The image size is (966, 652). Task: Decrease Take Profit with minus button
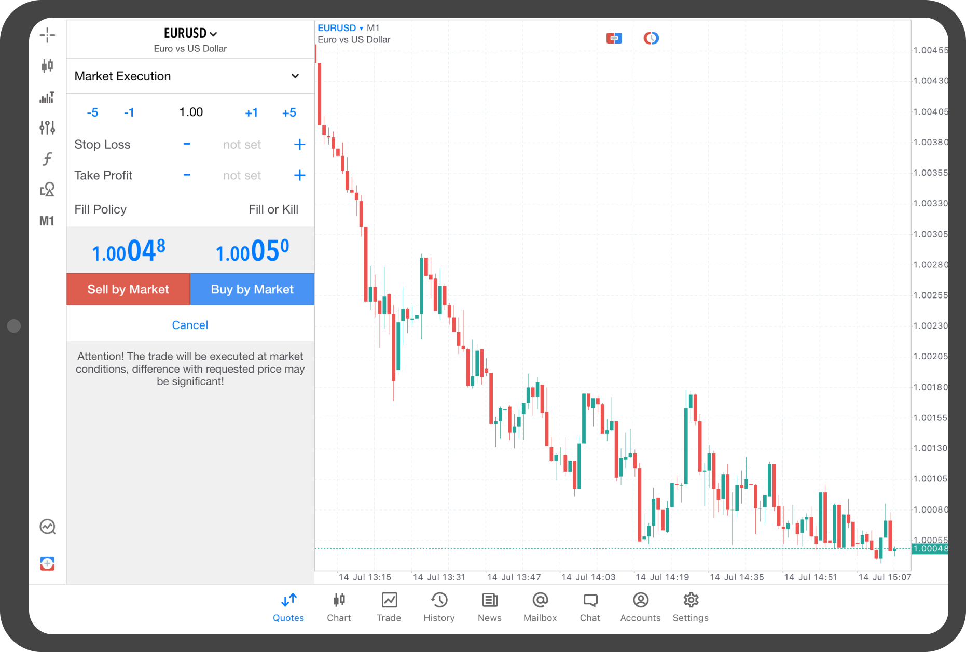(x=187, y=175)
